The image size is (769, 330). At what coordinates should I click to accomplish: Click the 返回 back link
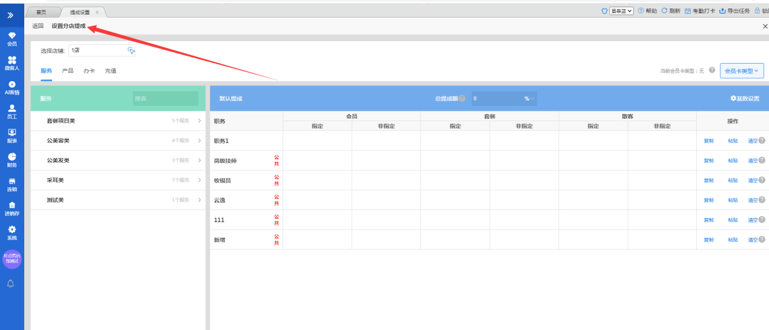pos(38,26)
